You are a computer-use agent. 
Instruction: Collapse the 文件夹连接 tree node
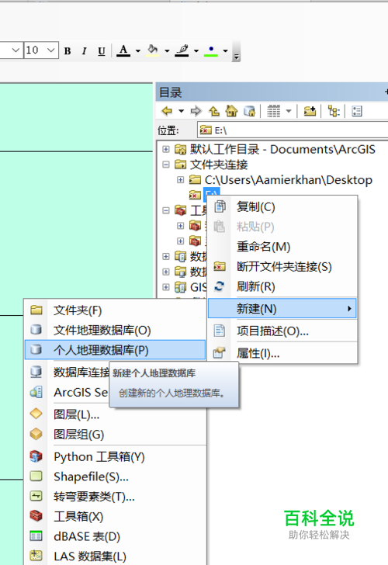click(x=166, y=165)
